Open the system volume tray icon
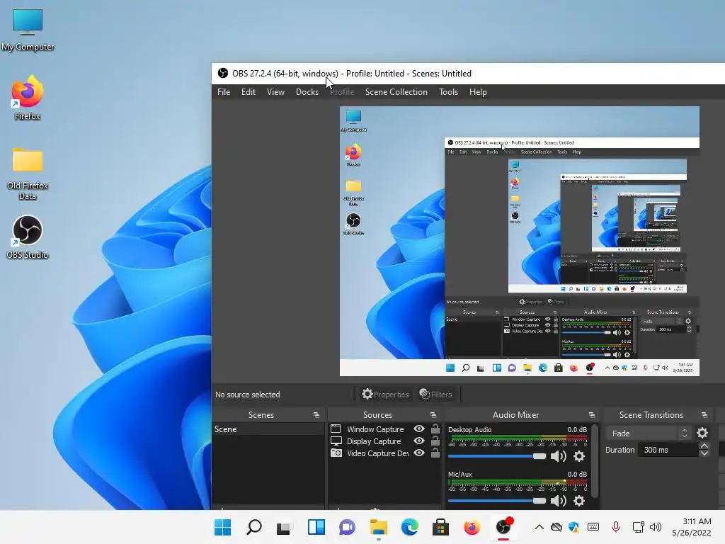 point(656,527)
